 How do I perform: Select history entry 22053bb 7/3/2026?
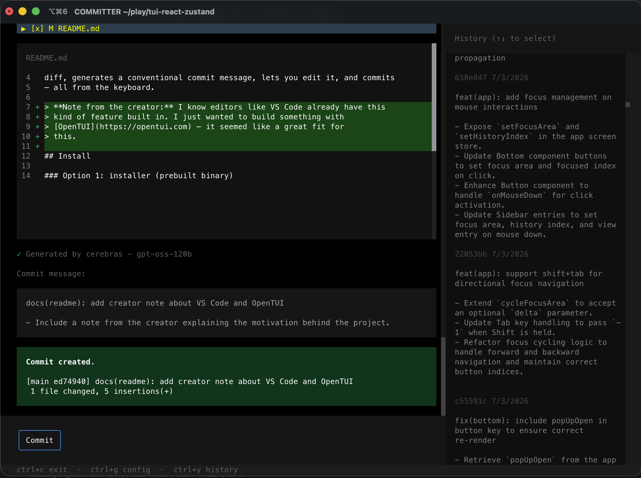tap(491, 254)
